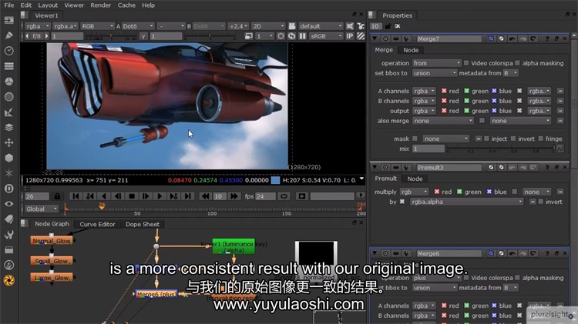578x324 pixels.
Task: Enable the inject checkbox in mask row
Action: click(486, 139)
